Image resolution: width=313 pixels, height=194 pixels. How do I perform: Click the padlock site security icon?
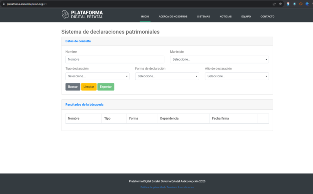pyautogui.click(x=3, y=4)
